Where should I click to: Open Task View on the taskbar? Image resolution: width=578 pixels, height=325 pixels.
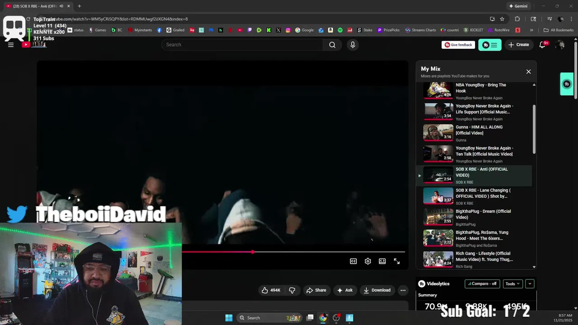[x=310, y=318]
